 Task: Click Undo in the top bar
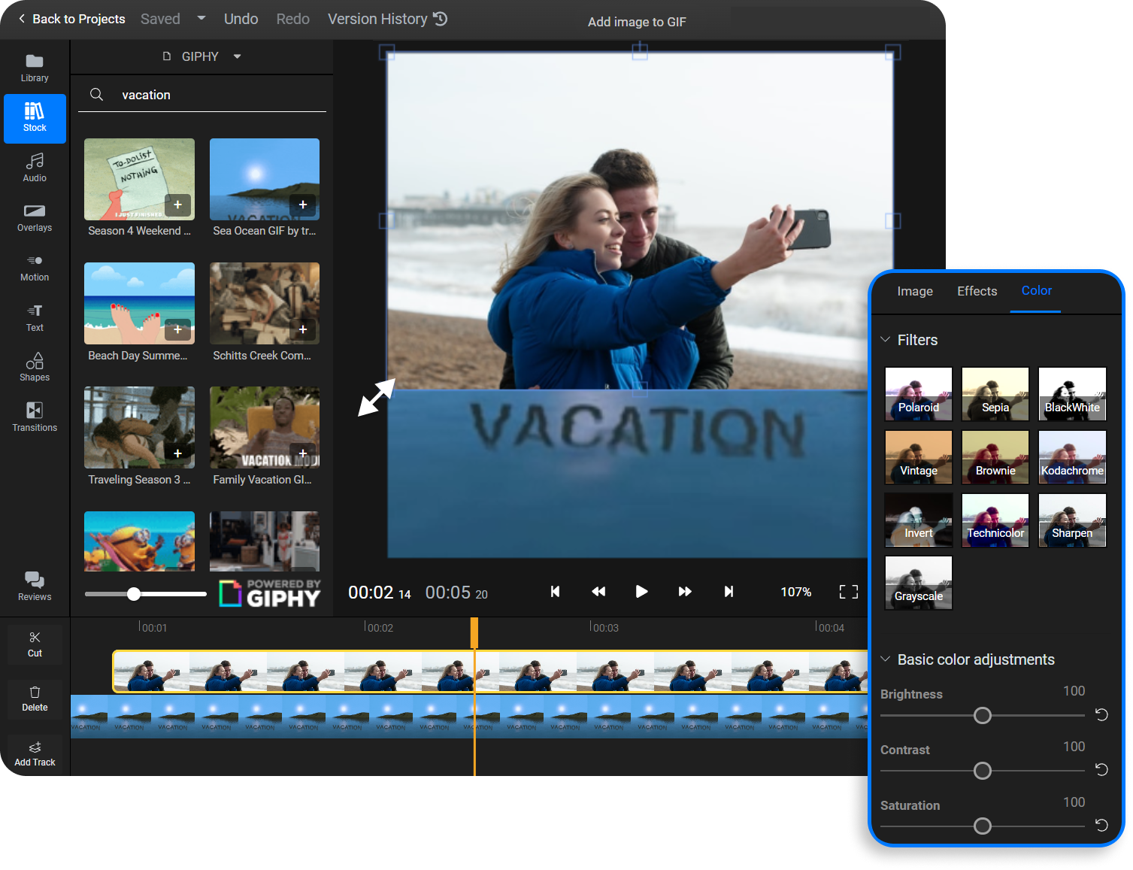tap(241, 18)
